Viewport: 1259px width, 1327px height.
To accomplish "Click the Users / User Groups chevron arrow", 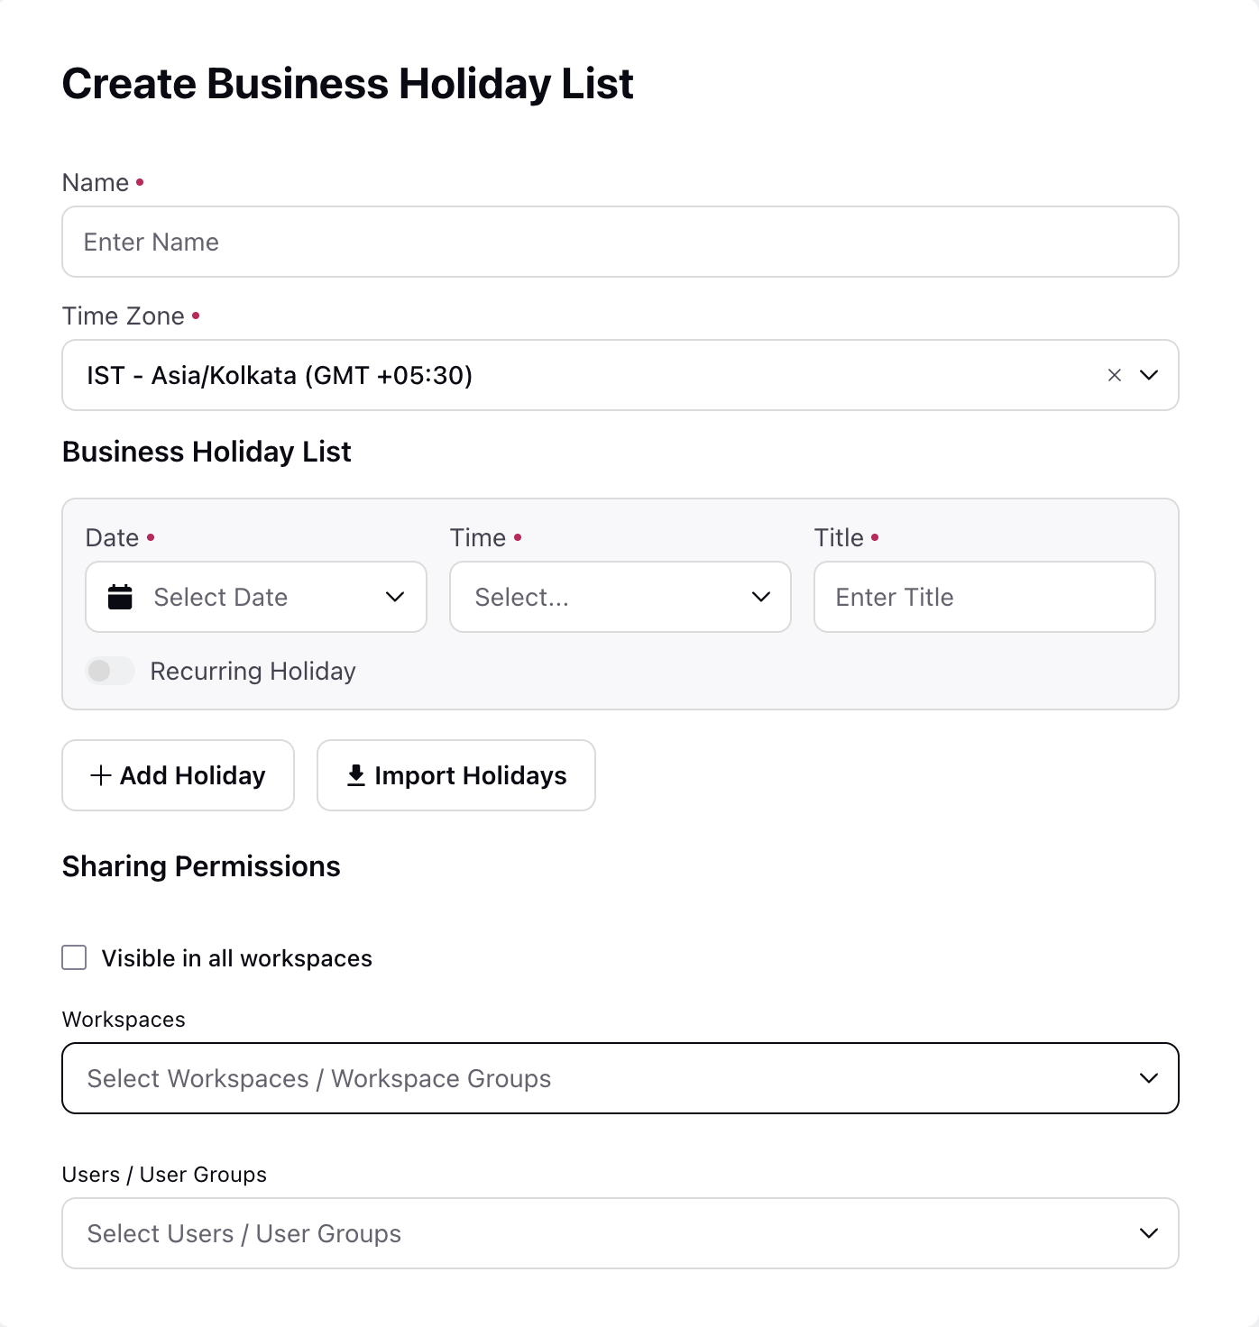I will (1149, 1233).
